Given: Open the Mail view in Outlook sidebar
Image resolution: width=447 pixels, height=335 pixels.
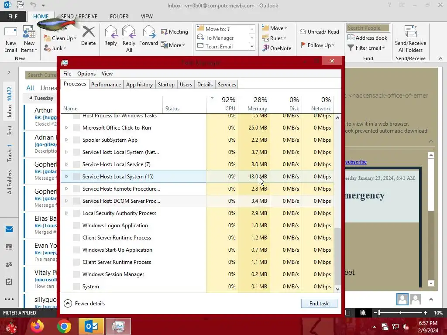Looking at the screenshot, I should (x=9, y=229).
